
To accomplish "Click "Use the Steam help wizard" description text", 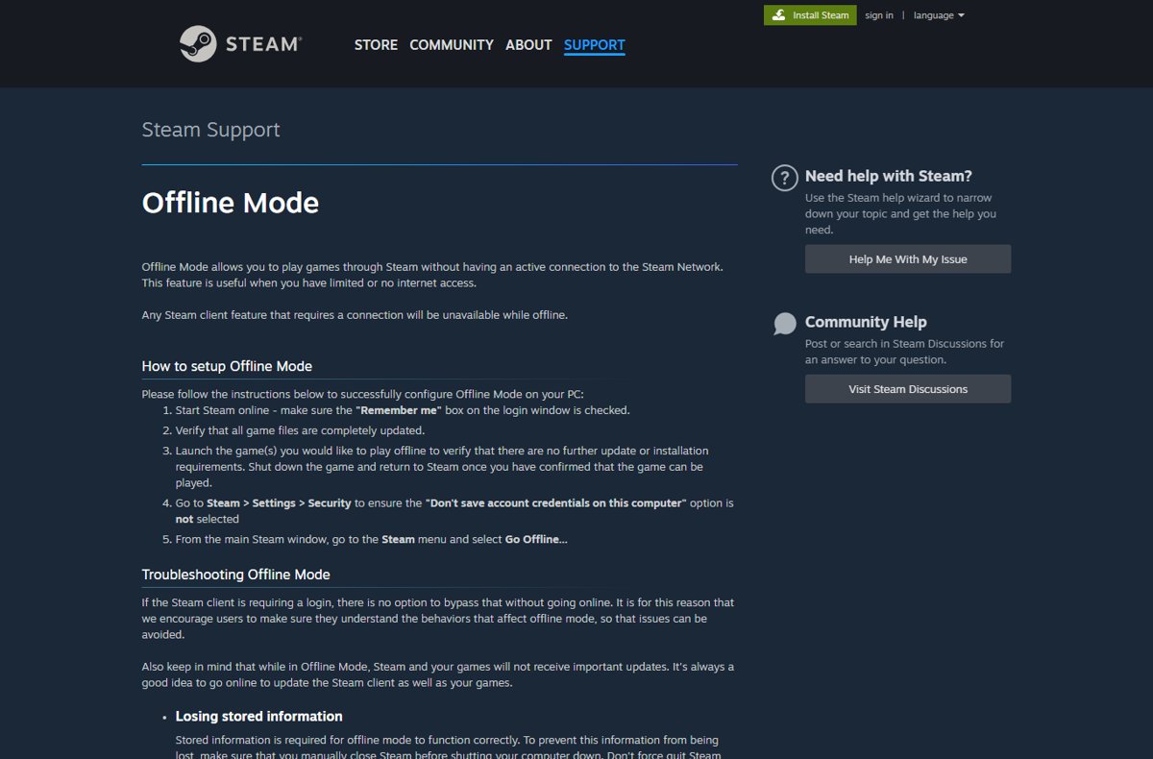I will (x=900, y=214).
